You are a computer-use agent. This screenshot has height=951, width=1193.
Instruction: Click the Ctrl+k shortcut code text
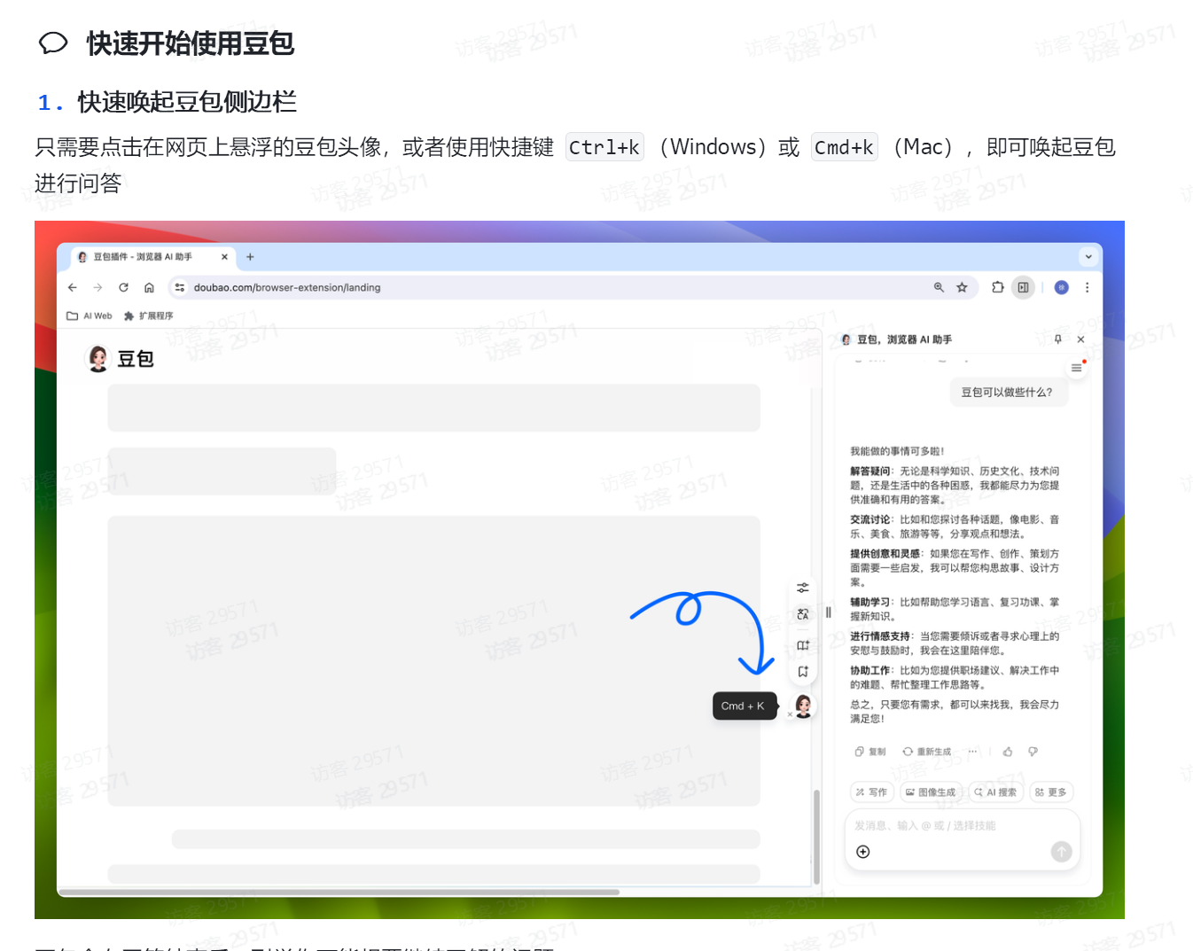point(604,147)
